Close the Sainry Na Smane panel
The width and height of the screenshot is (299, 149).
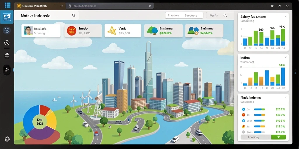coord(286,17)
